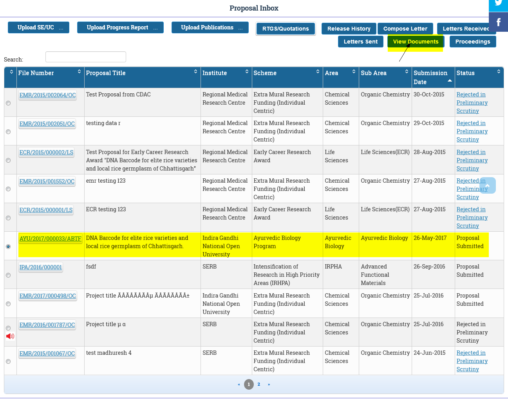Screen dimensions: 508x403
Task: Open Letters Received
Action: [466, 29]
